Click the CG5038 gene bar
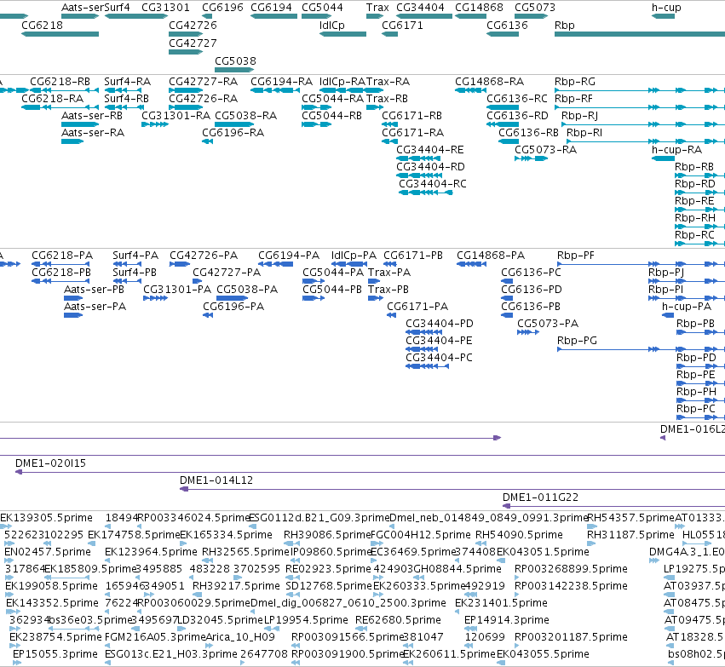 tap(234, 70)
